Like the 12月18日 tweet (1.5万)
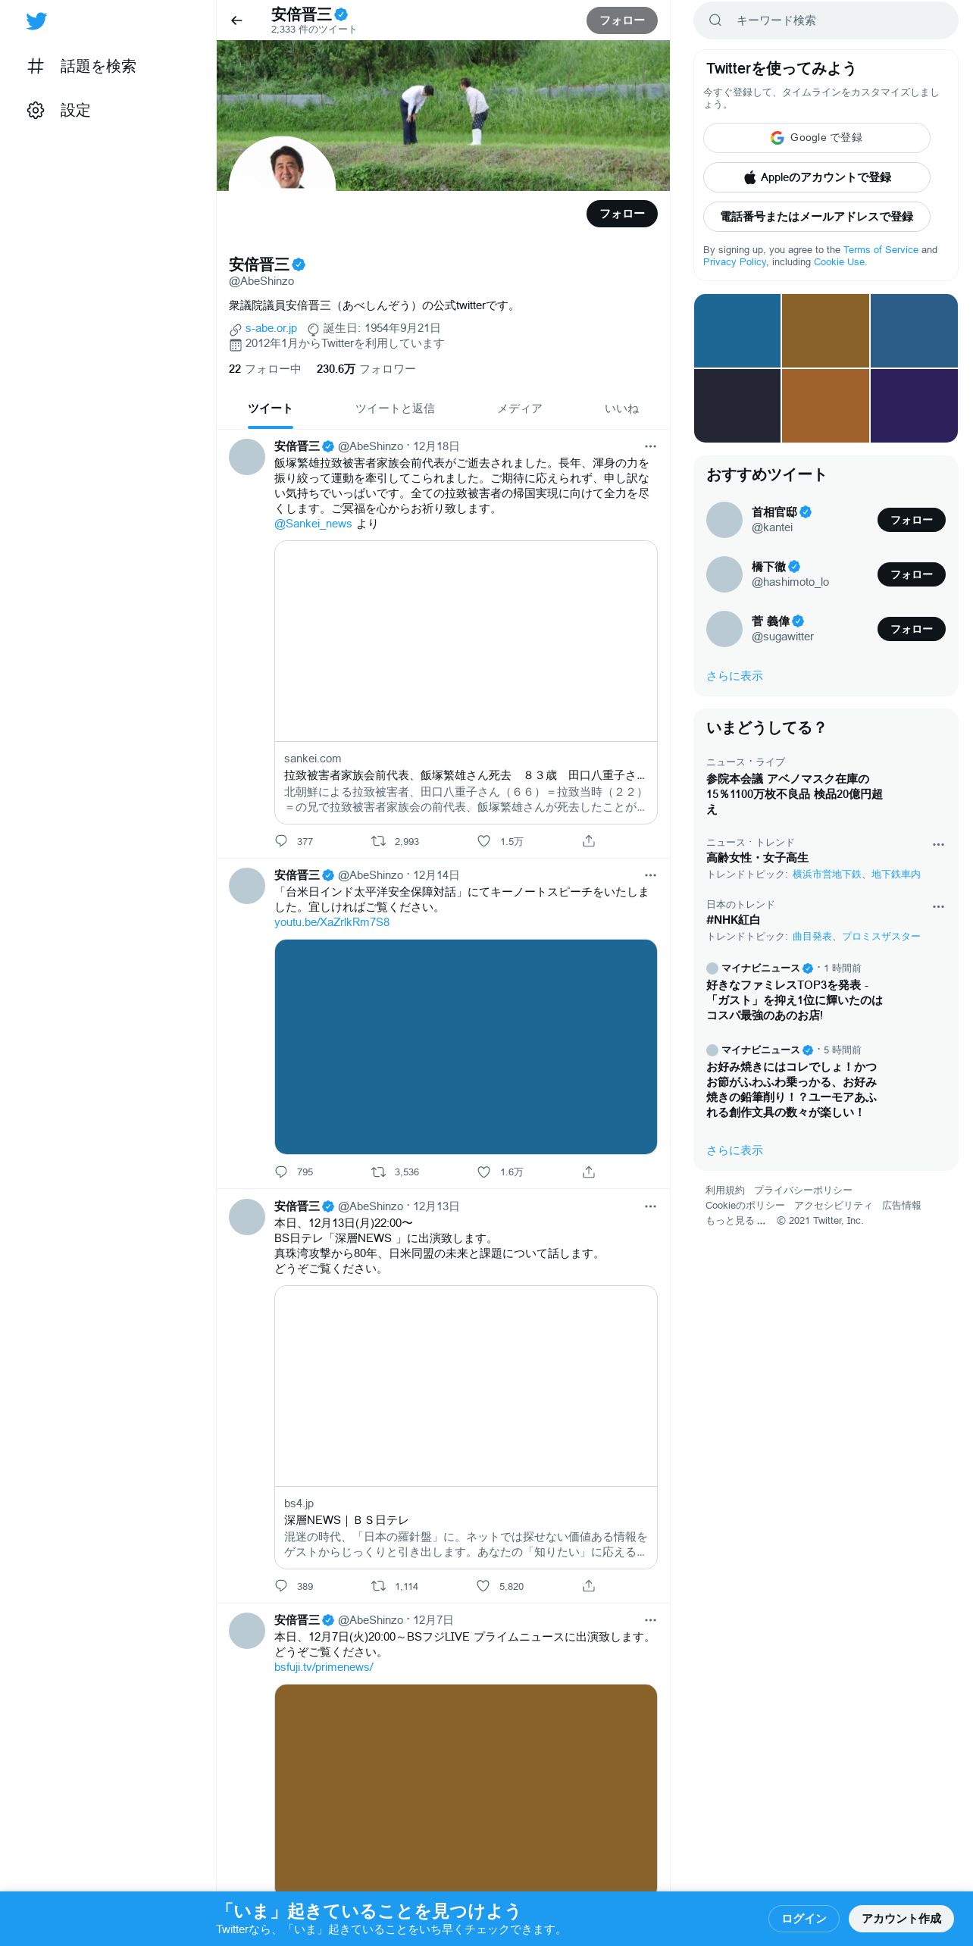 point(500,841)
